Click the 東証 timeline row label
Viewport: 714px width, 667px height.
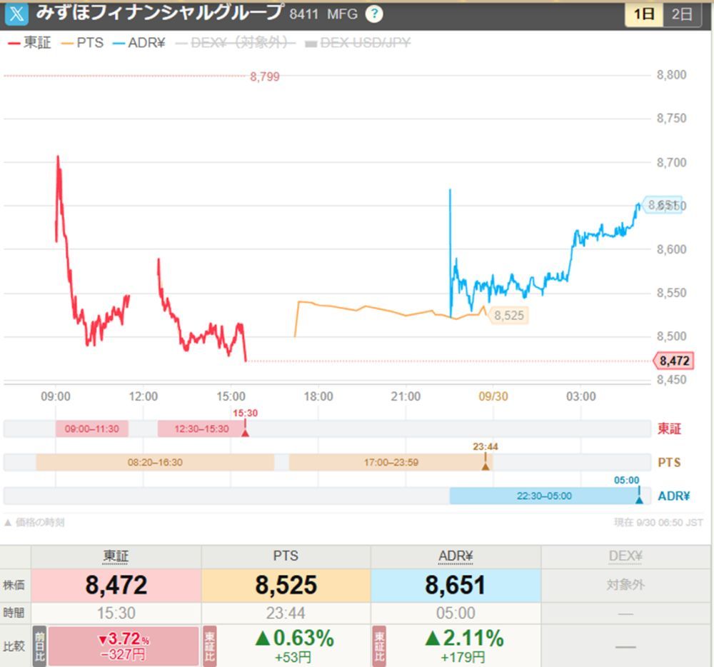(x=669, y=429)
